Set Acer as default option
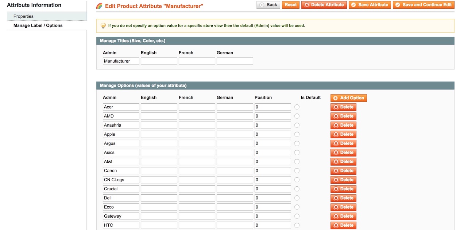Screen dimensions: 460x230 pos(297,107)
